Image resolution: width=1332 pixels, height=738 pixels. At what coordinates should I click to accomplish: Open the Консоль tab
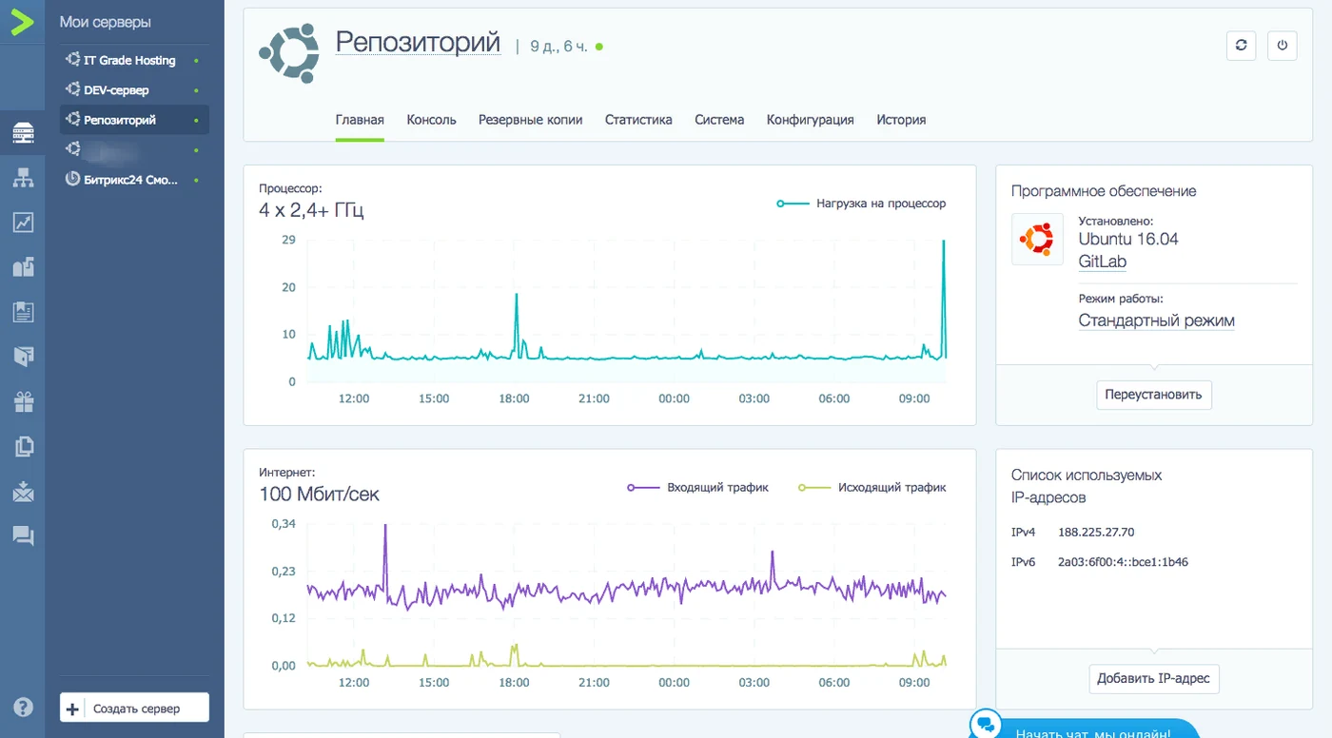pos(431,120)
